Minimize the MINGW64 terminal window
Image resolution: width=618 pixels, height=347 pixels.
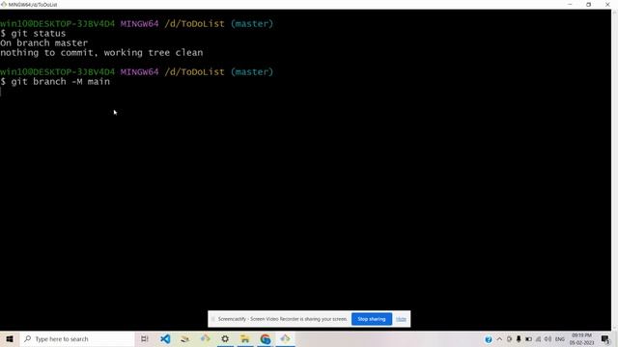coord(570,4)
